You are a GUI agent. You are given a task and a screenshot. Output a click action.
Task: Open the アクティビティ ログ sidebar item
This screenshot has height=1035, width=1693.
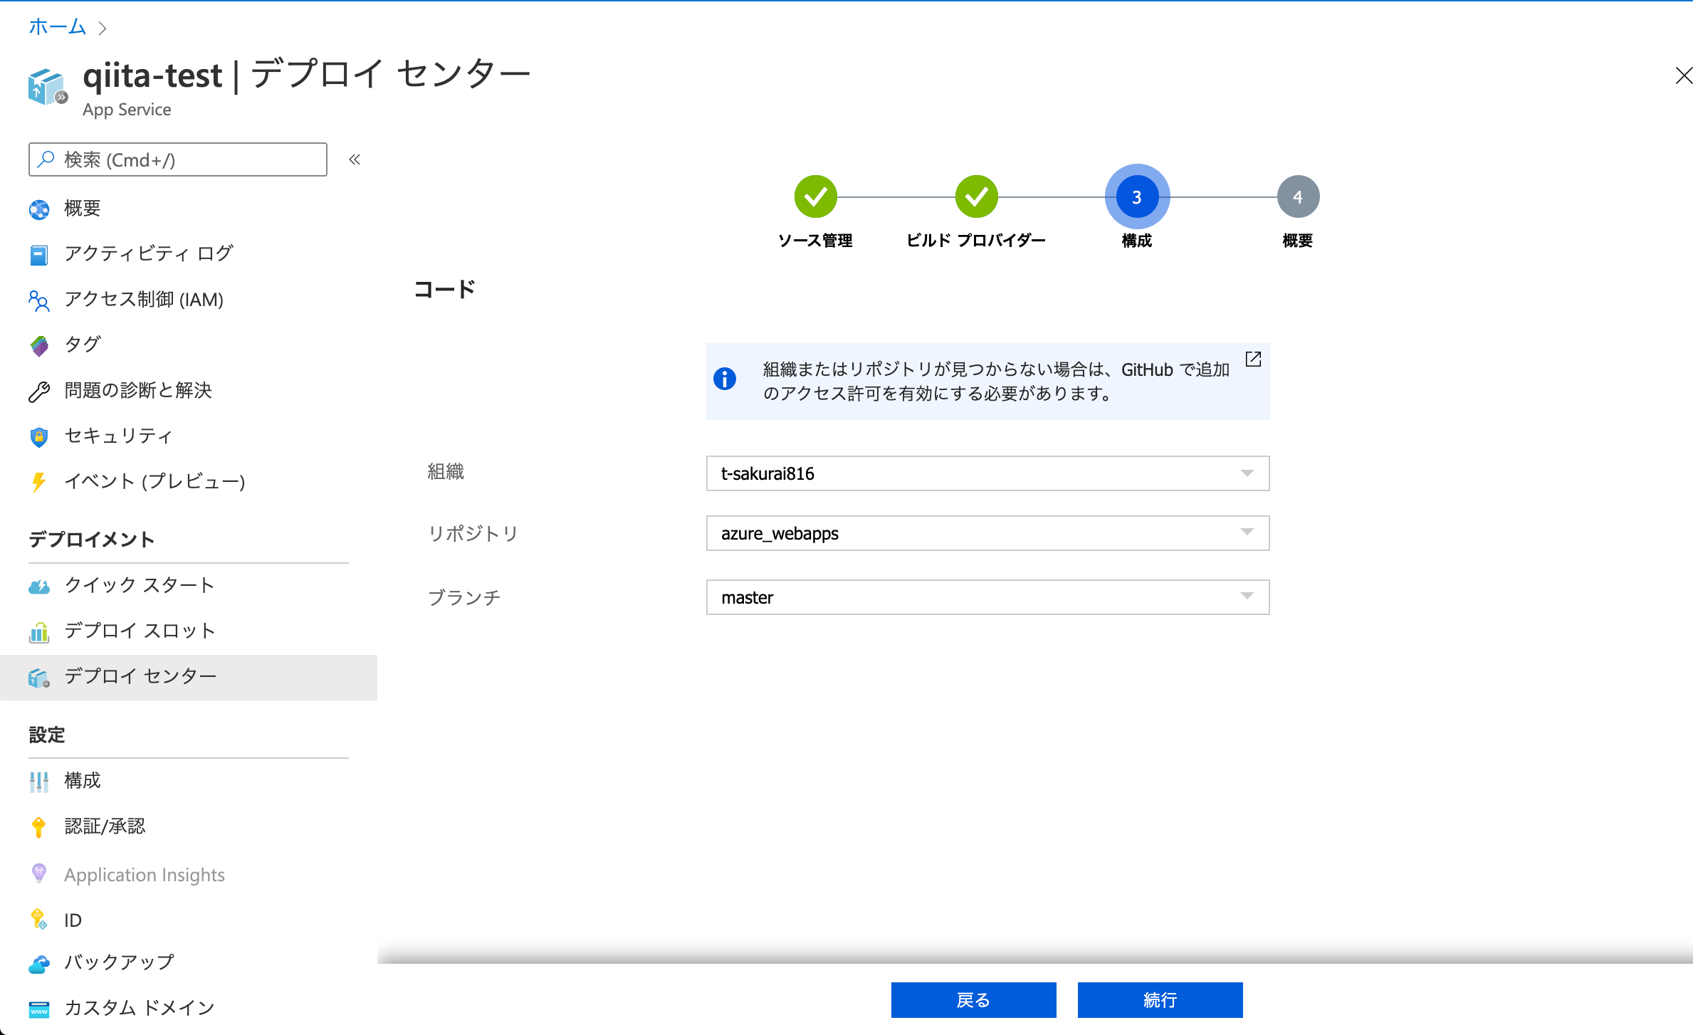pos(147,253)
